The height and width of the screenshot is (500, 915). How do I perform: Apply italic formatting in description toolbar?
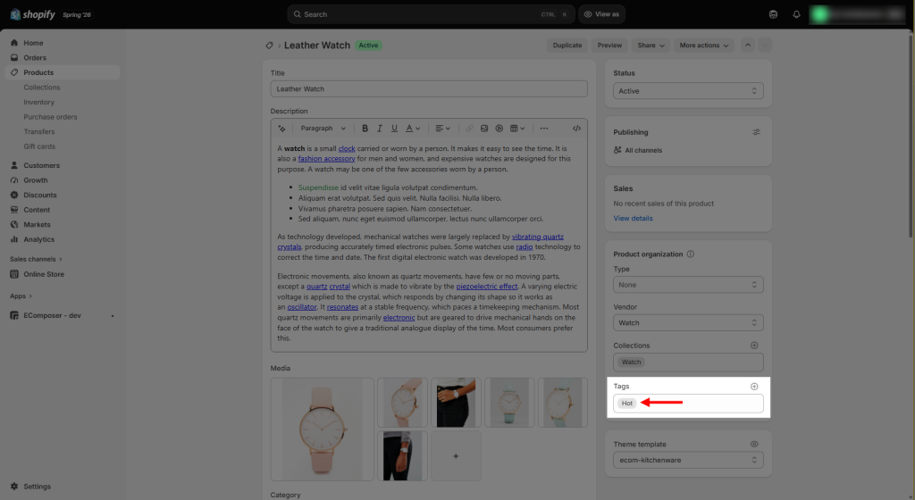(x=379, y=129)
